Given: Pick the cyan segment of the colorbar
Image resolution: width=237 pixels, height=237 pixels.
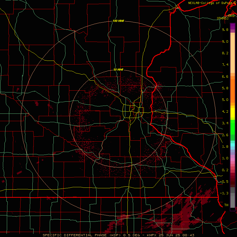Looking at the screenshot, I should tap(233, 145).
